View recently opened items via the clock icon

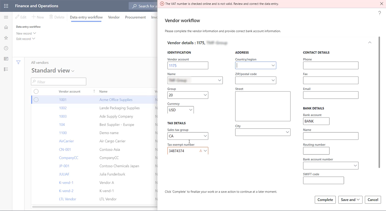(x=6, y=48)
